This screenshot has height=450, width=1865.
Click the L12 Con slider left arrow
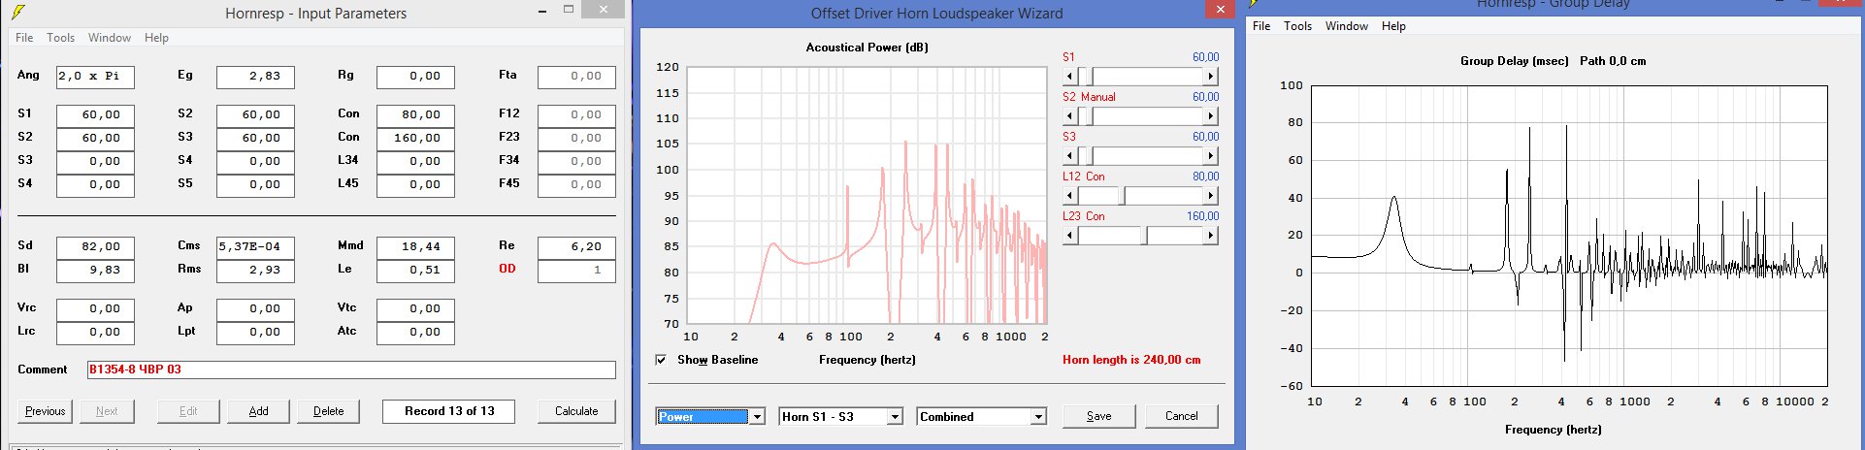(x=1070, y=196)
